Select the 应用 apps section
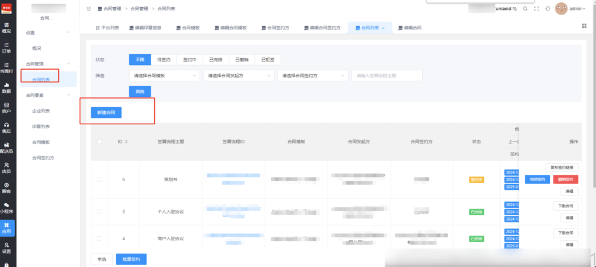The width and height of the screenshot is (596, 267). (x=7, y=228)
